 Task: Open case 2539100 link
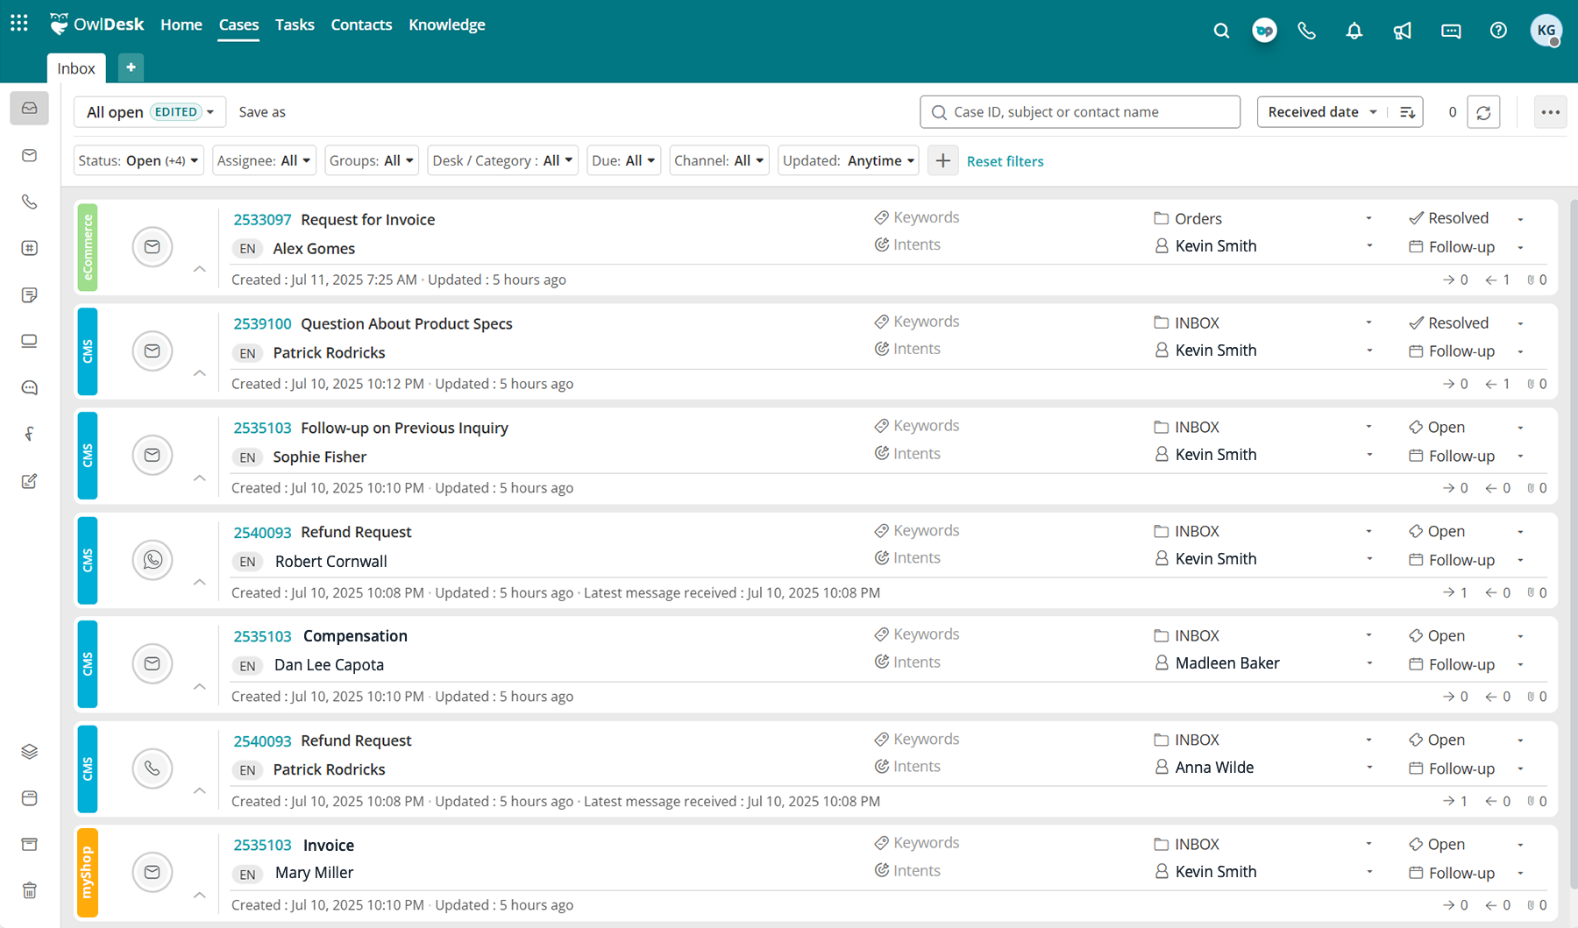point(262,323)
